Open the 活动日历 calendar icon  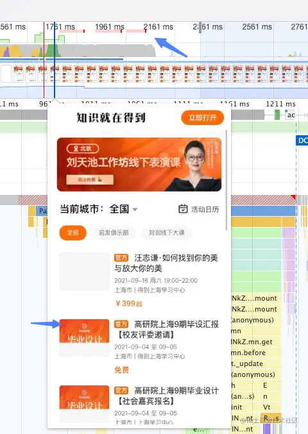(183, 209)
